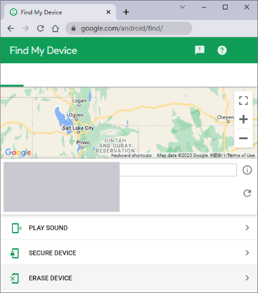
Task: Click the SECURE DEVICE lock icon
Action: coord(15,253)
